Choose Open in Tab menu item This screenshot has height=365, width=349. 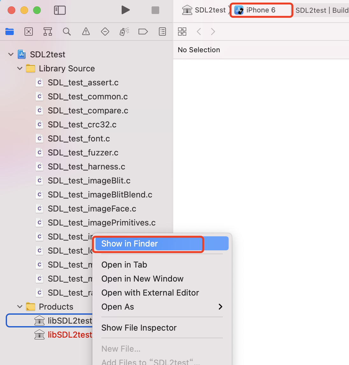click(x=124, y=265)
